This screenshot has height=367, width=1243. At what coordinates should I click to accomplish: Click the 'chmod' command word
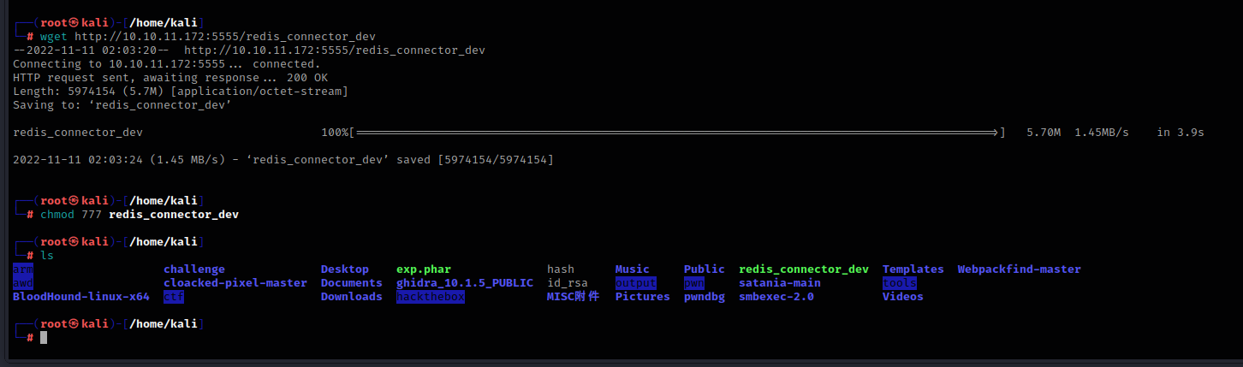pos(57,215)
